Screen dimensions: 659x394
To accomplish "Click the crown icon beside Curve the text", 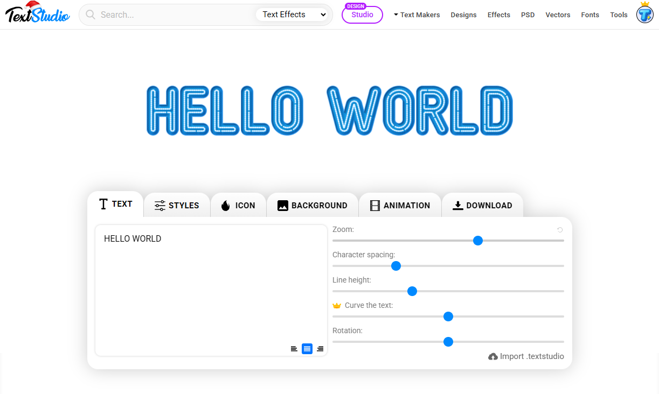I will click(x=337, y=305).
